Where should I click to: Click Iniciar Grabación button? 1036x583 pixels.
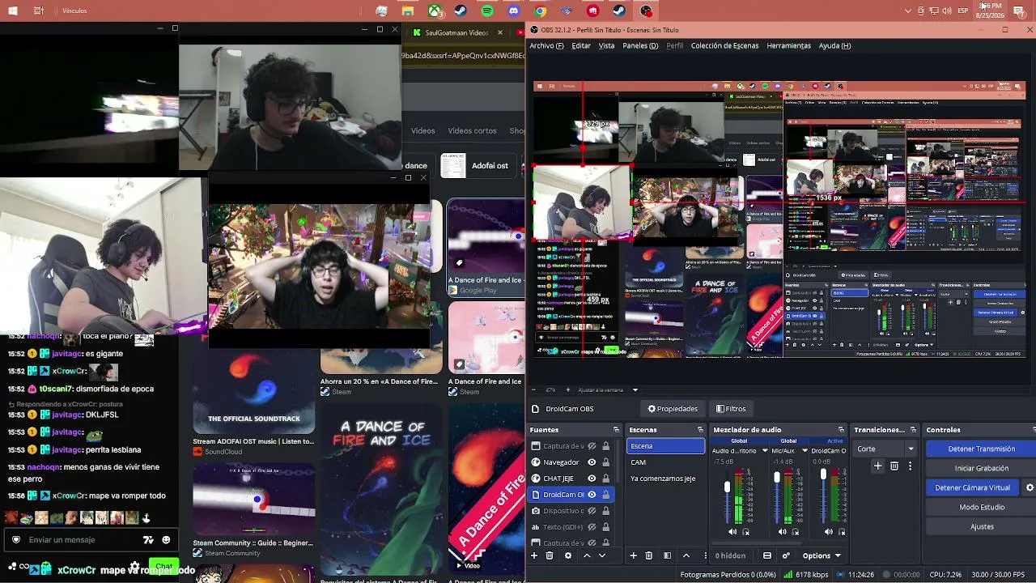click(981, 468)
